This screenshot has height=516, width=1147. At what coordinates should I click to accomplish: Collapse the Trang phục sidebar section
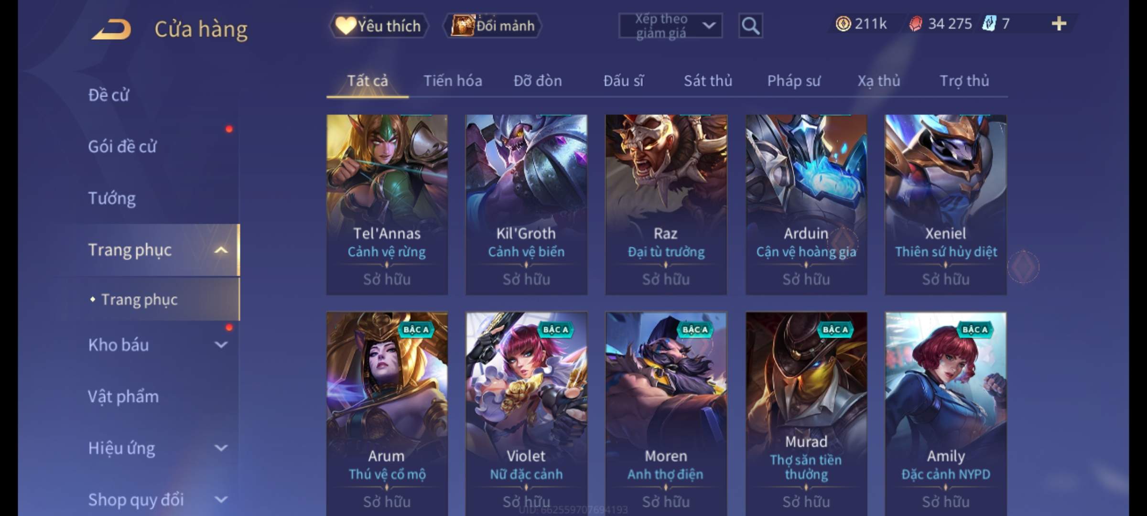pos(221,250)
